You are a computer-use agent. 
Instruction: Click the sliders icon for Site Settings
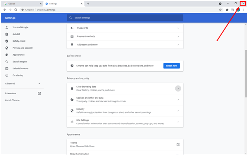[72, 122]
